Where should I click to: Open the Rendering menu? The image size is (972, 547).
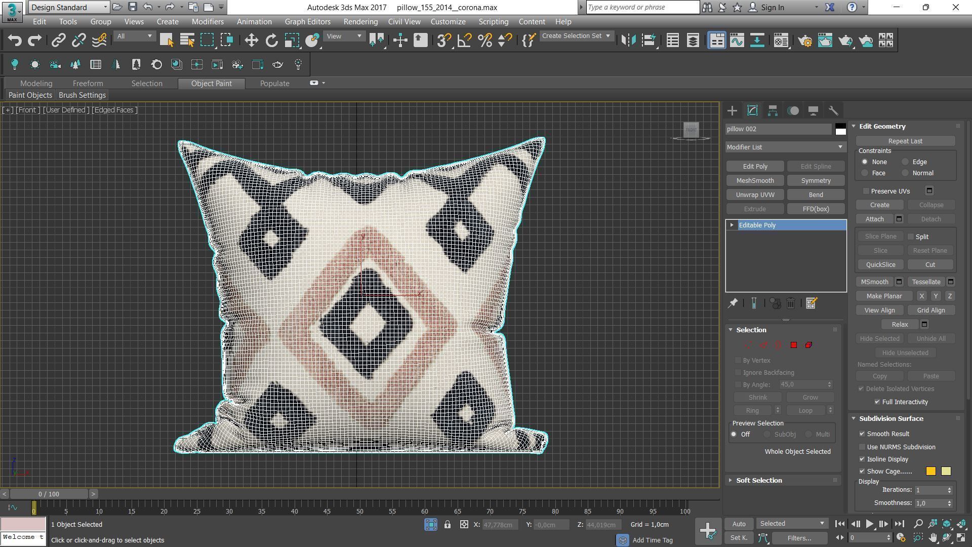tap(360, 22)
